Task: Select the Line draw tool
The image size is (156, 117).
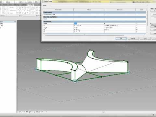Action: [17, 8]
